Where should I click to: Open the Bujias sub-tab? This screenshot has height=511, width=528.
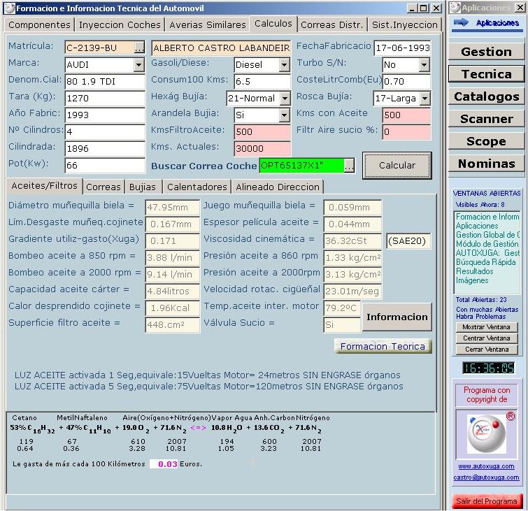[x=143, y=187]
